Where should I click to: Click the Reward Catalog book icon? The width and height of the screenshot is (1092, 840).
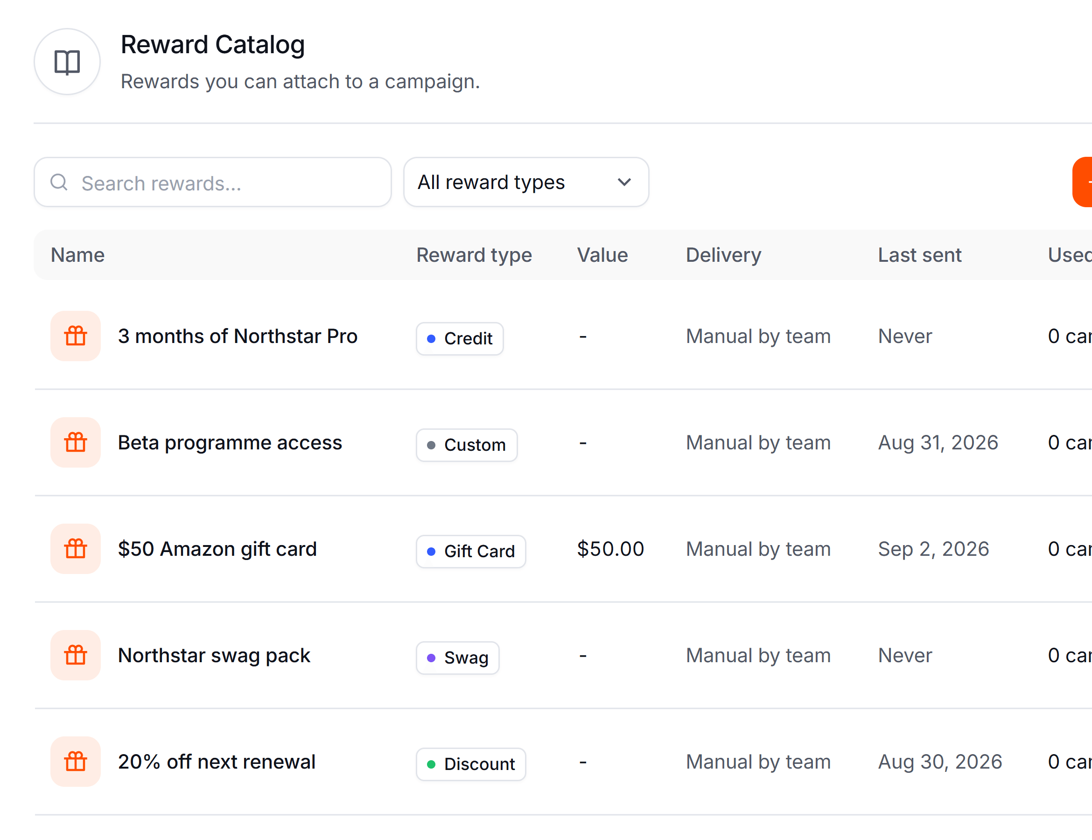pos(67,62)
